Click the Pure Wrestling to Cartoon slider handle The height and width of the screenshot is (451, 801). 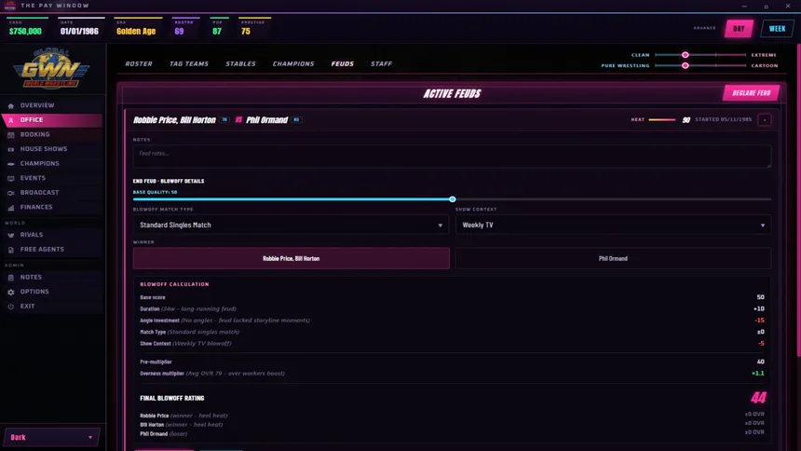(x=685, y=65)
